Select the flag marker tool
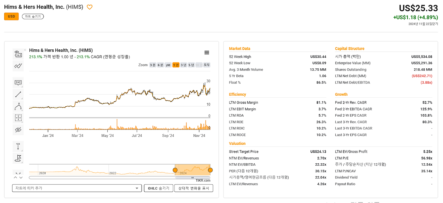443x203 pixels. 18,158
